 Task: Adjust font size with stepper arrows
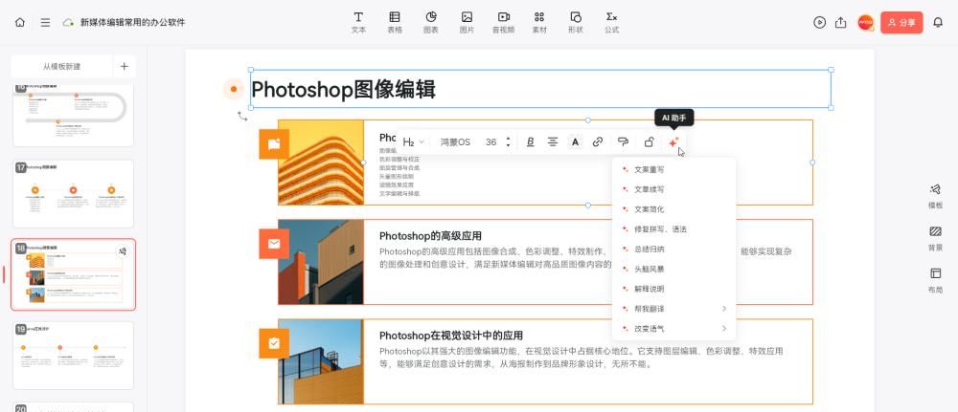tap(508, 142)
